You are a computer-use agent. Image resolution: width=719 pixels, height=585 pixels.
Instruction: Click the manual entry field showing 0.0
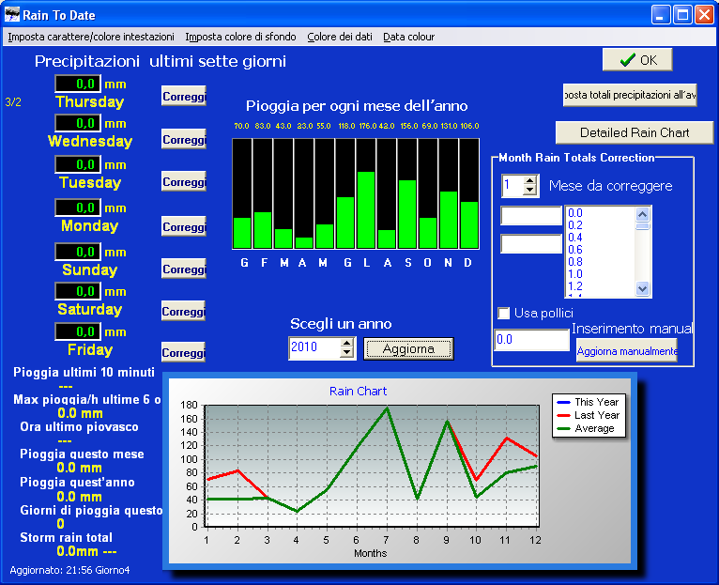pyautogui.click(x=532, y=340)
